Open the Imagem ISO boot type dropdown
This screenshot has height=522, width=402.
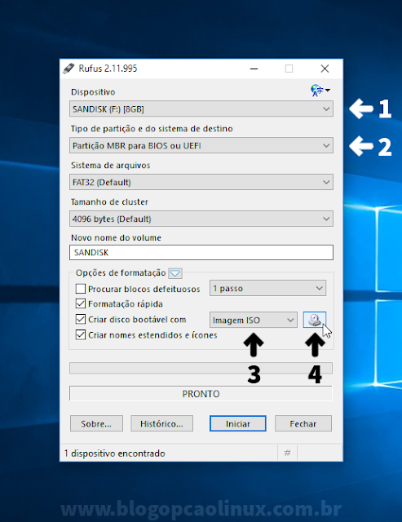(x=254, y=320)
